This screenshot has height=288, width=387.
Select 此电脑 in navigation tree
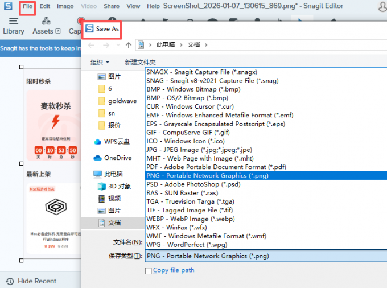click(108, 174)
